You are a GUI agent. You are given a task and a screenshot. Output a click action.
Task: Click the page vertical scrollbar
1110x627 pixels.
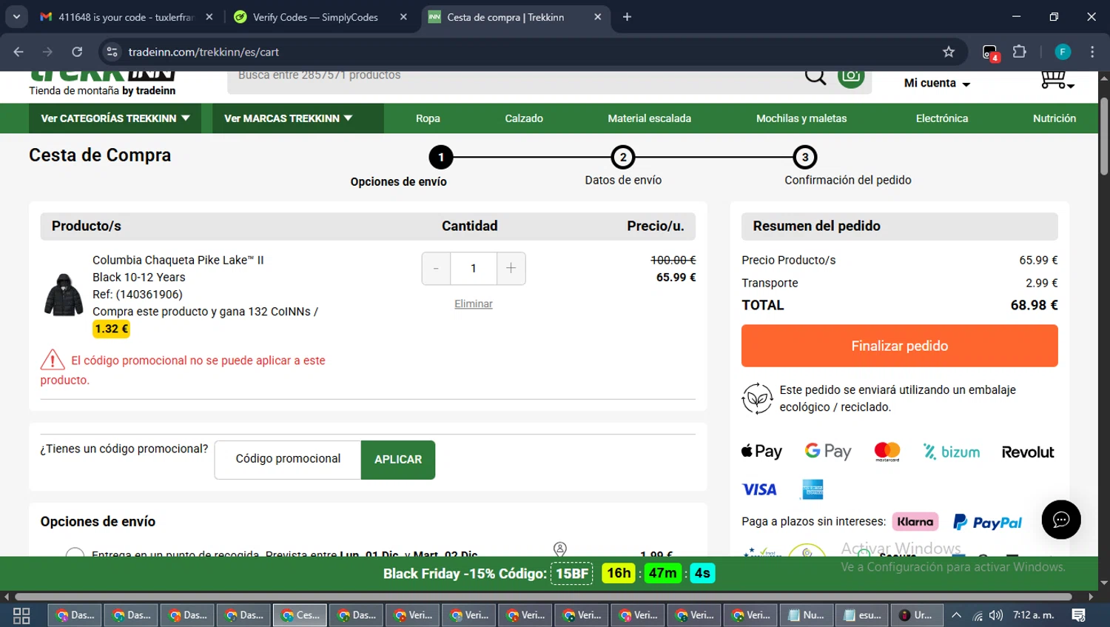1104,136
